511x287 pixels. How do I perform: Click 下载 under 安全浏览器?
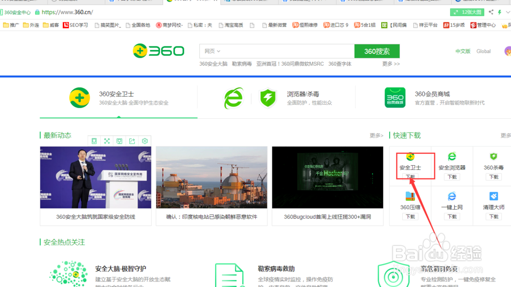(x=452, y=177)
